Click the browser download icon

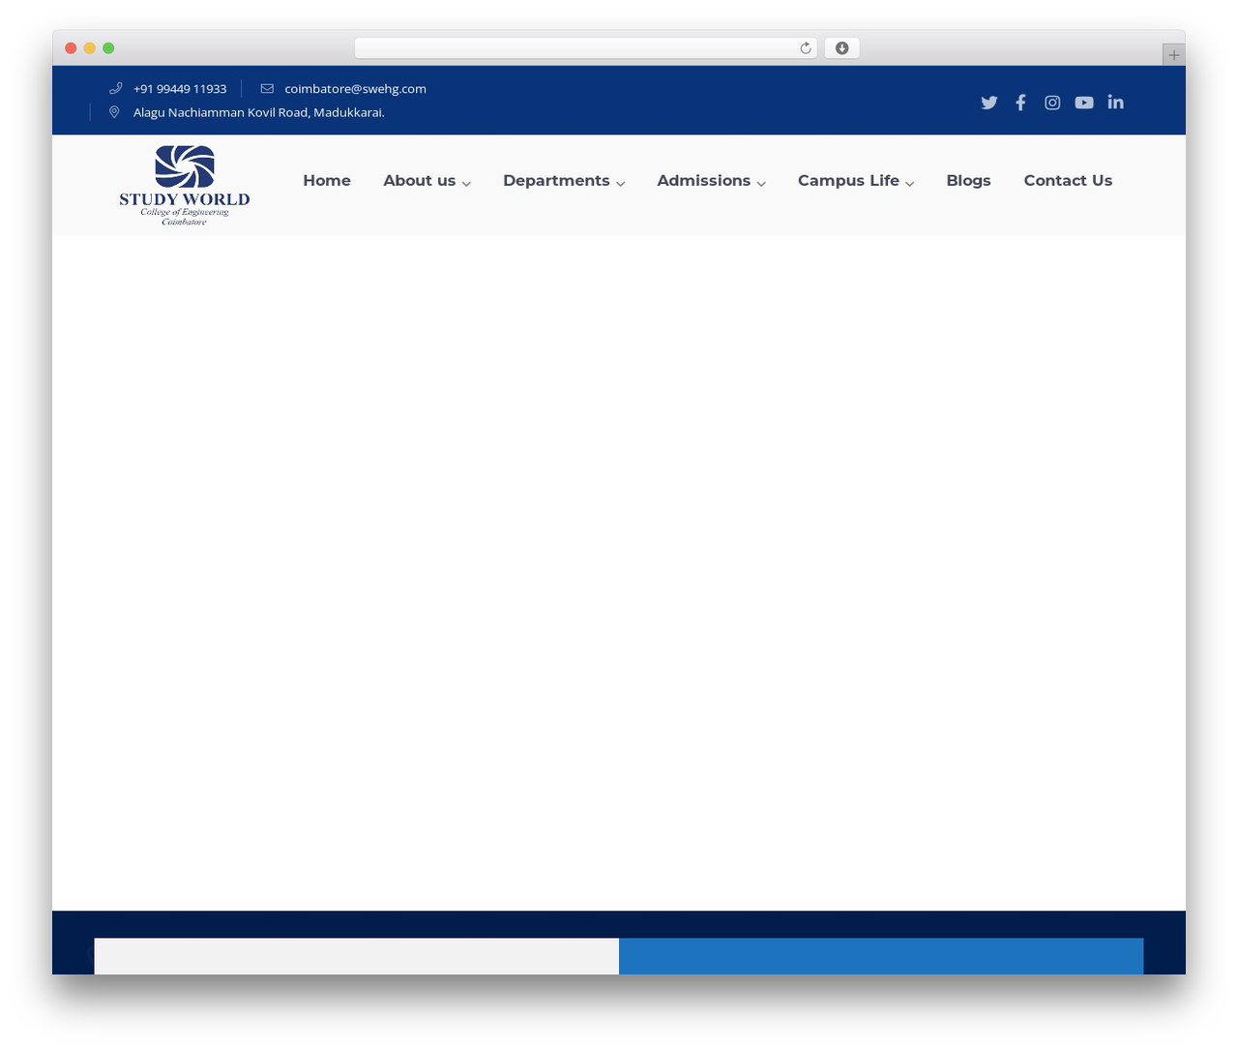(841, 48)
